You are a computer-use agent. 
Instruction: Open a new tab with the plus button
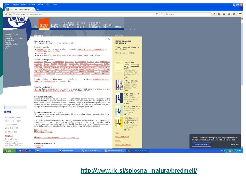38,10
